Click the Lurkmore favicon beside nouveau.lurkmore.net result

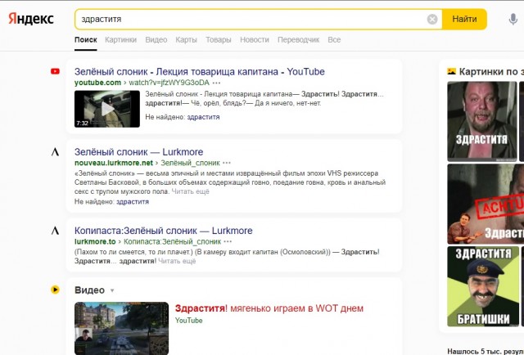pos(55,152)
